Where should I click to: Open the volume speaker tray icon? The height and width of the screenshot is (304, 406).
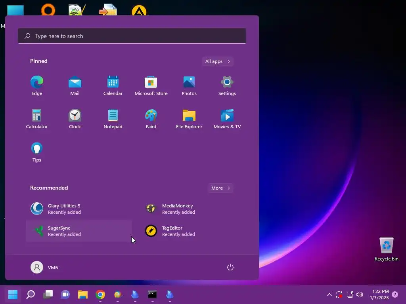tap(360, 294)
